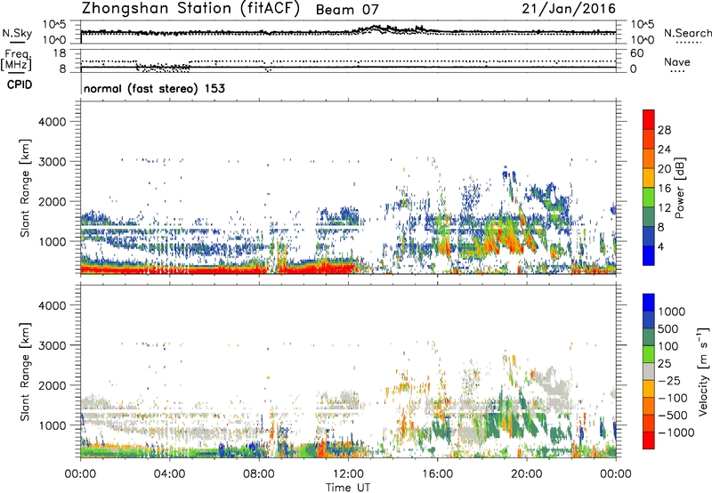
Task: Click the 'Power [dB]' colorbar title
Action: click(x=680, y=188)
